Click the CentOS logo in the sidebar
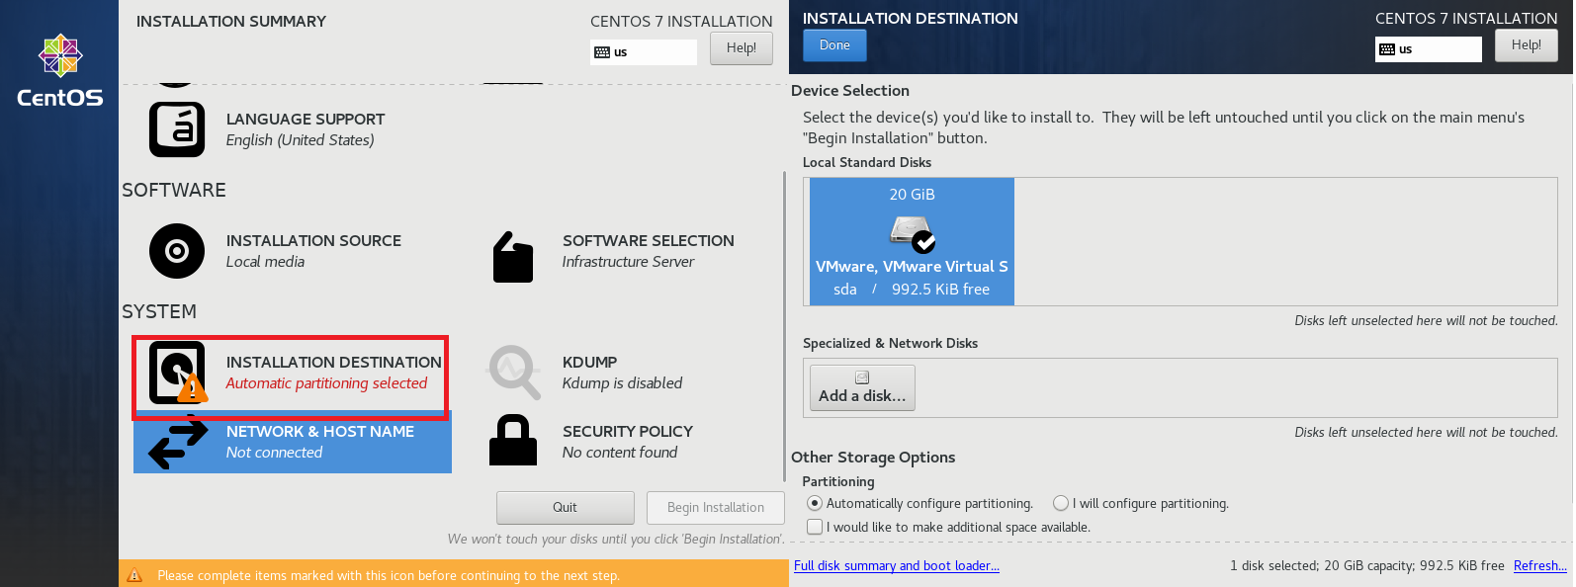The width and height of the screenshot is (1576, 587). point(59,71)
